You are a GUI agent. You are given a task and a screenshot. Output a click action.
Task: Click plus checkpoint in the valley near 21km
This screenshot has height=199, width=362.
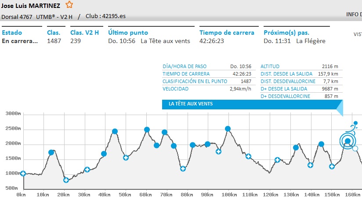[x=66, y=180]
